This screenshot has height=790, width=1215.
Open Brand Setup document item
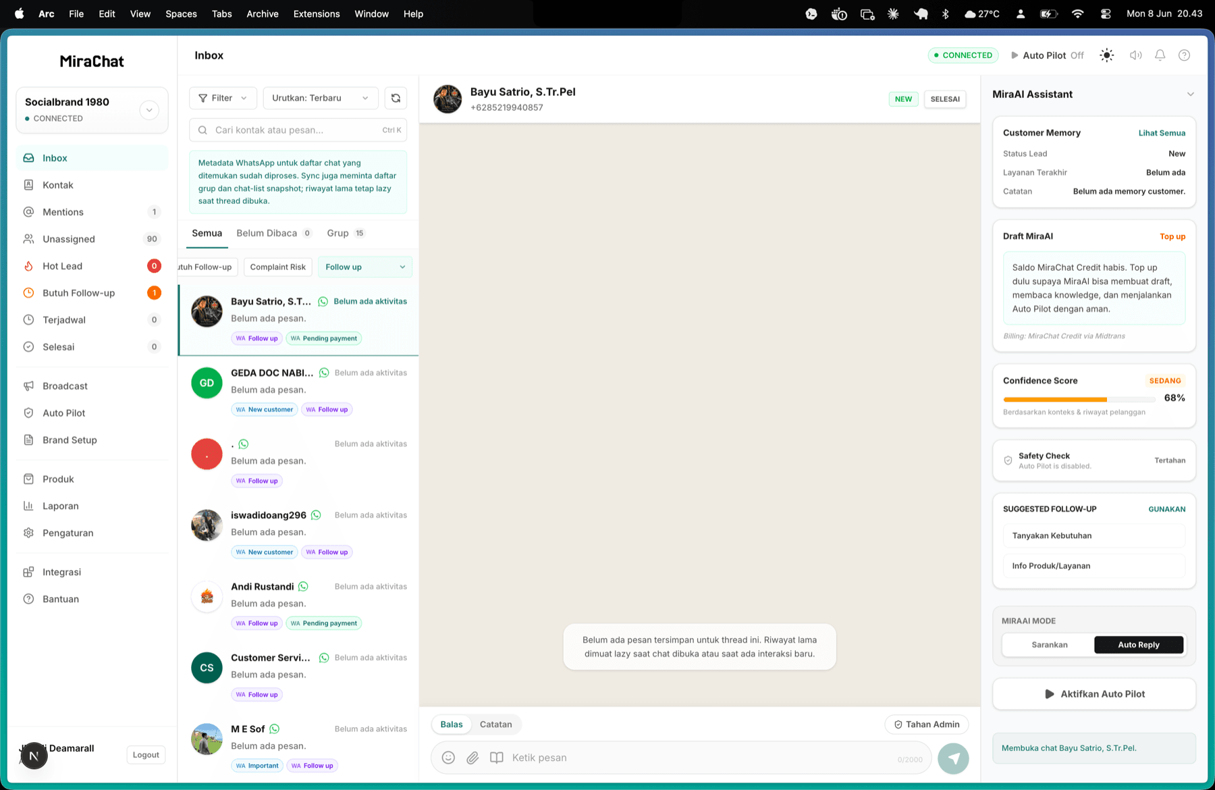coord(92,440)
